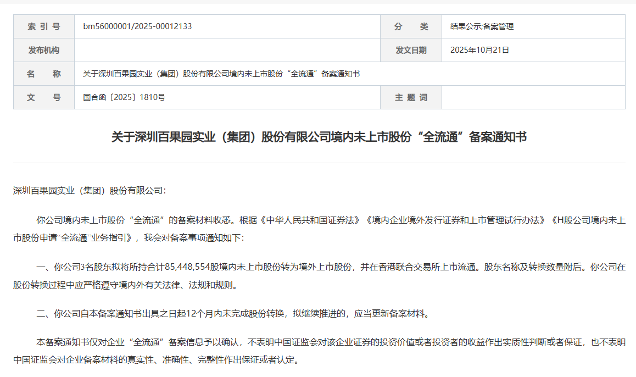
Task: Click the bold main heading of the notice
Action: pyautogui.click(x=319, y=137)
